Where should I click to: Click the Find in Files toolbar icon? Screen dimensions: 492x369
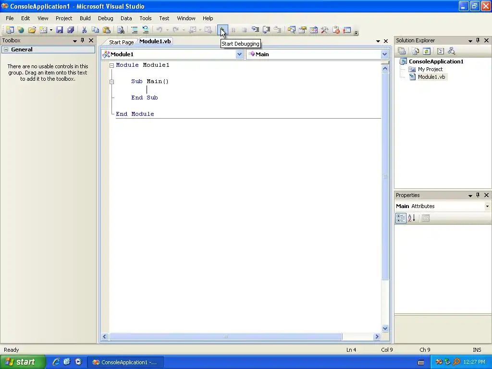(x=121, y=30)
